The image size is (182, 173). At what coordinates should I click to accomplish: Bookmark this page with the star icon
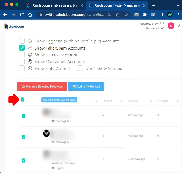[126, 15]
